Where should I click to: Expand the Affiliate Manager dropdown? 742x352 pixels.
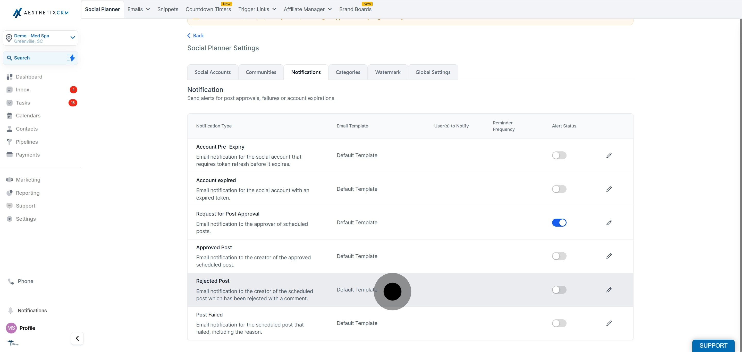[308, 9]
